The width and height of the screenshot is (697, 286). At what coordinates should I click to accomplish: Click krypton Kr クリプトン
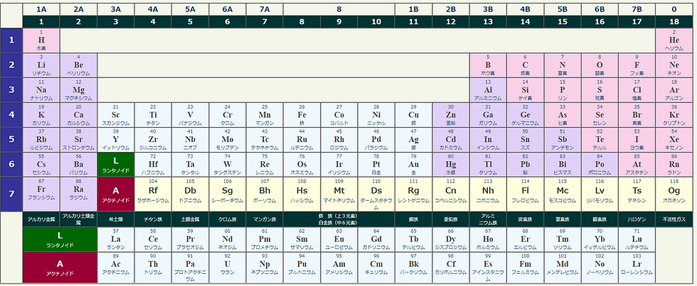[674, 115]
